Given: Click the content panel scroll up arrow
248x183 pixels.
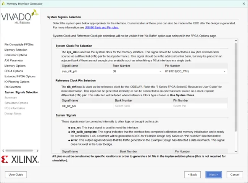Looking at the screenshot, I should coord(236,41).
